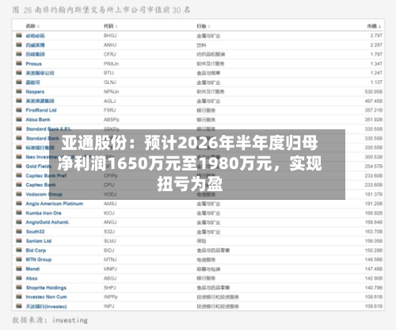The image size is (396, 330).
Task: Open the MTN Group link
Action: pos(39,259)
